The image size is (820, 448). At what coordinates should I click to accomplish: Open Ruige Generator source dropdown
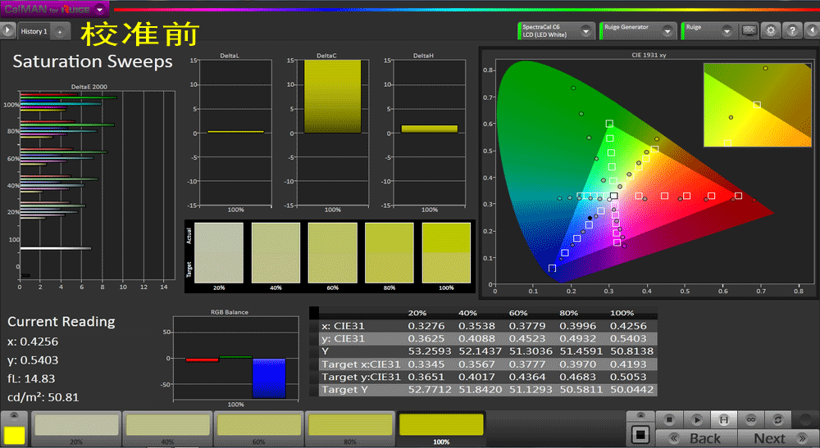667,30
